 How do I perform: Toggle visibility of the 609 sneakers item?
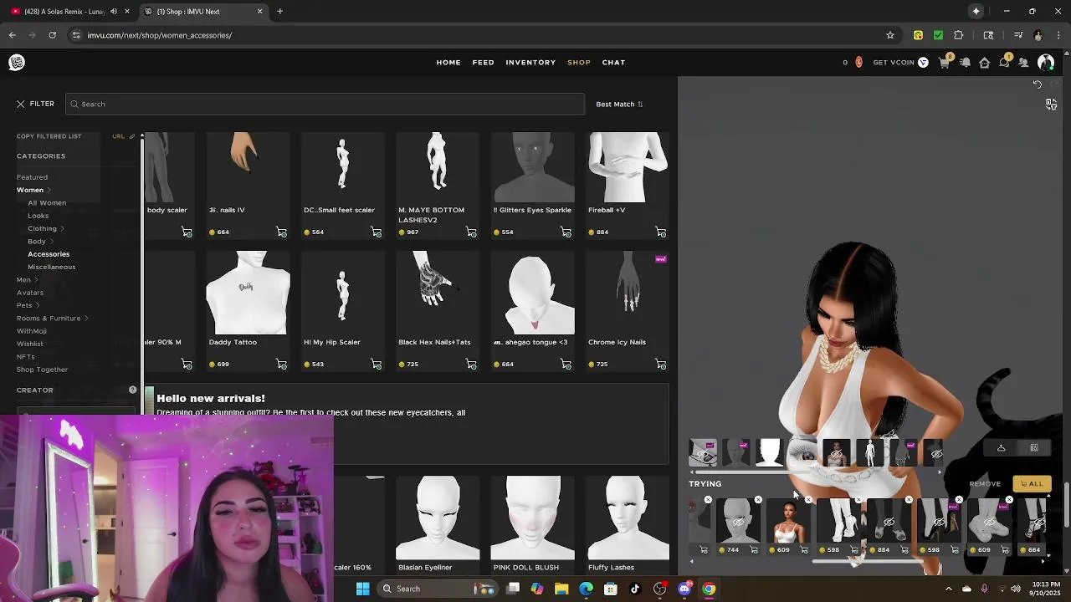point(989,523)
